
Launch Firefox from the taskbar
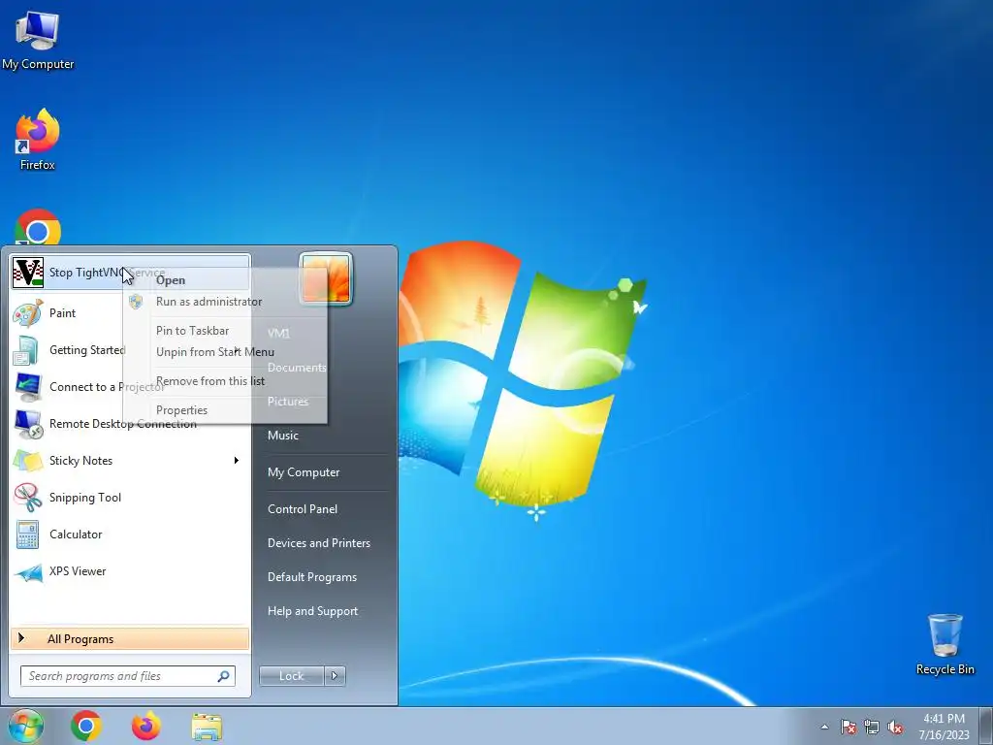click(x=146, y=726)
